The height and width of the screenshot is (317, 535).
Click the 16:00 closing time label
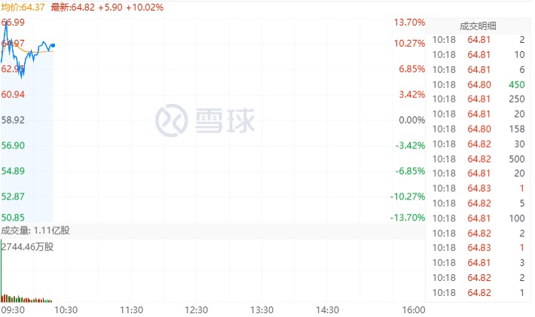[x=414, y=309]
